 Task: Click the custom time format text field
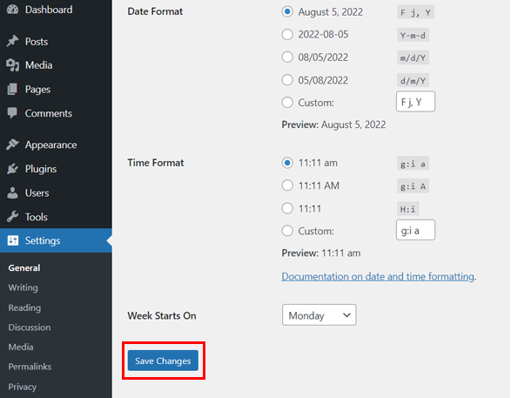coord(415,230)
